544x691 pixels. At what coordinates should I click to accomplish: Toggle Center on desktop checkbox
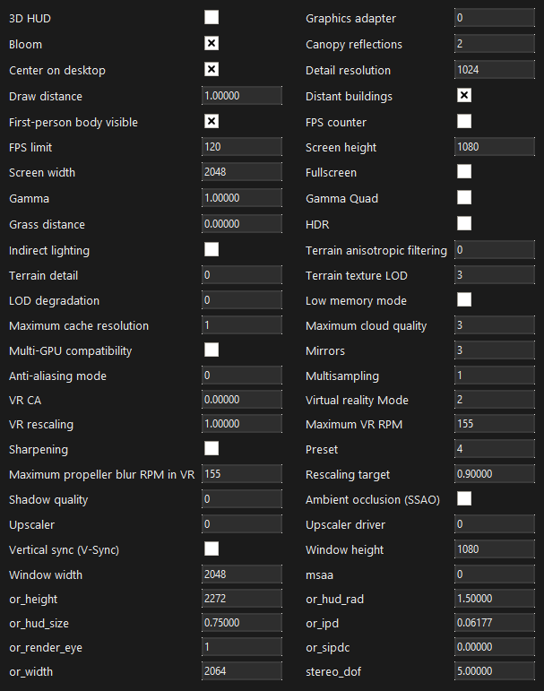pyautogui.click(x=212, y=69)
